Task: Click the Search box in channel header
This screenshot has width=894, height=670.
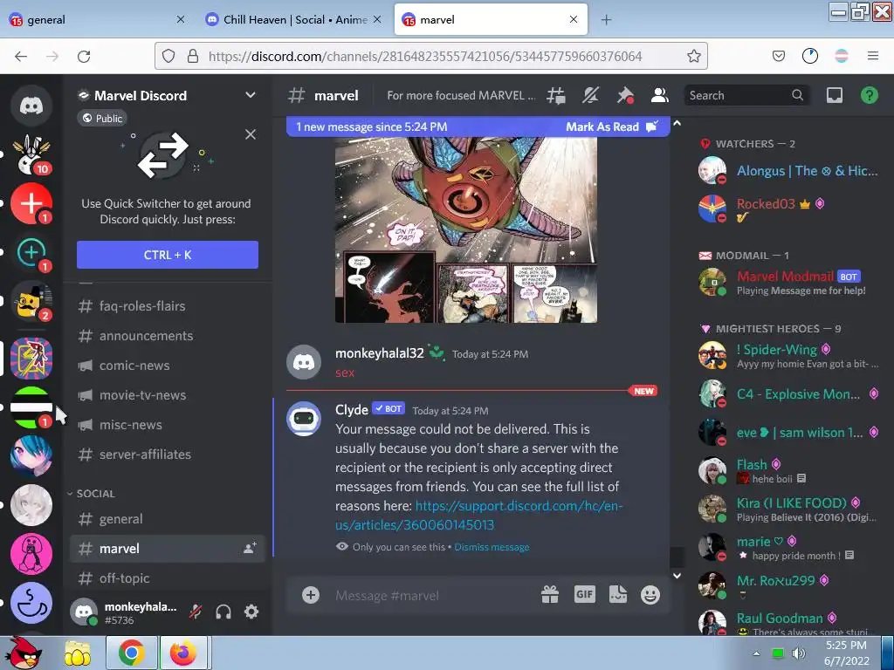Action: (746, 95)
